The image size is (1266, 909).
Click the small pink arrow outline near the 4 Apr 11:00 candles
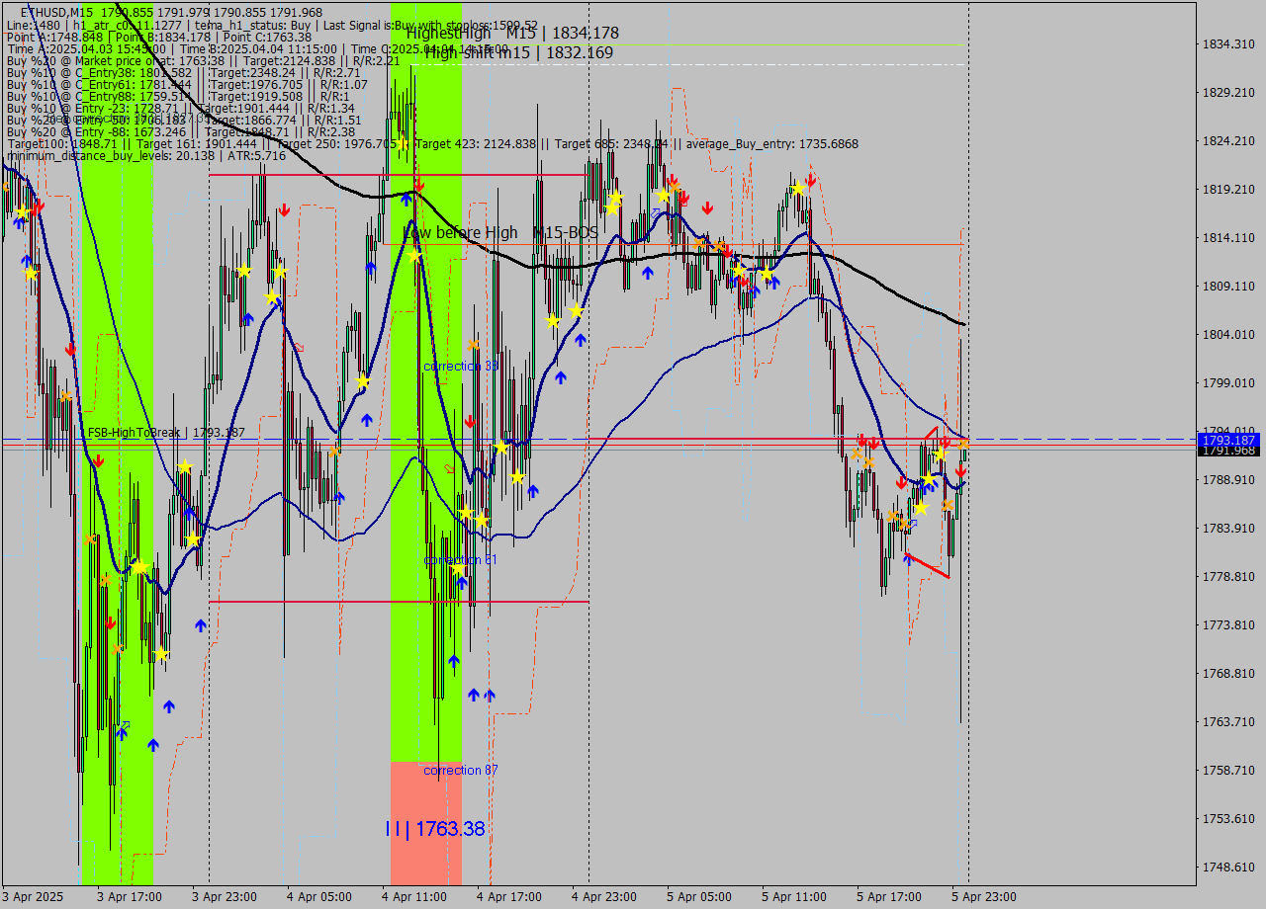(450, 468)
